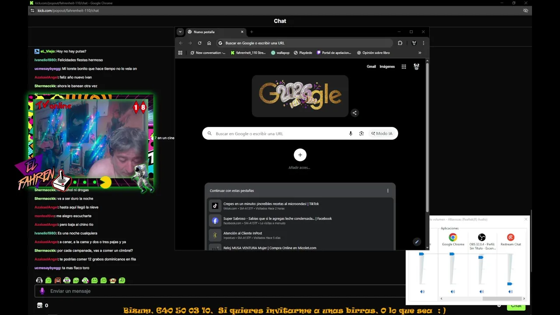Select the first white-masked emote
Image resolution: width=560 pixels, height=315 pixels.
coord(39,280)
